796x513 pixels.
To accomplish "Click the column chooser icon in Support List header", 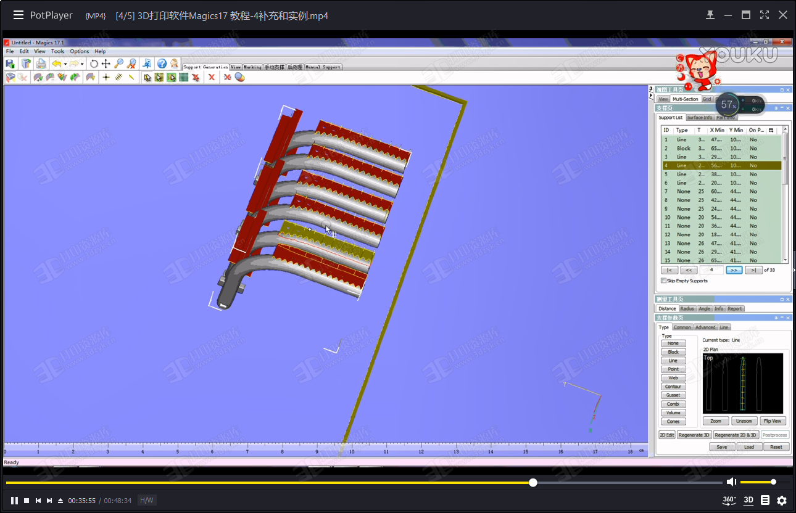I will coord(771,130).
